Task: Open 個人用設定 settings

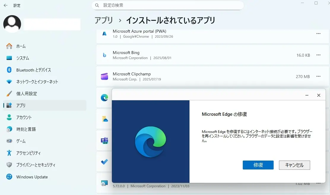Action: coord(45,93)
